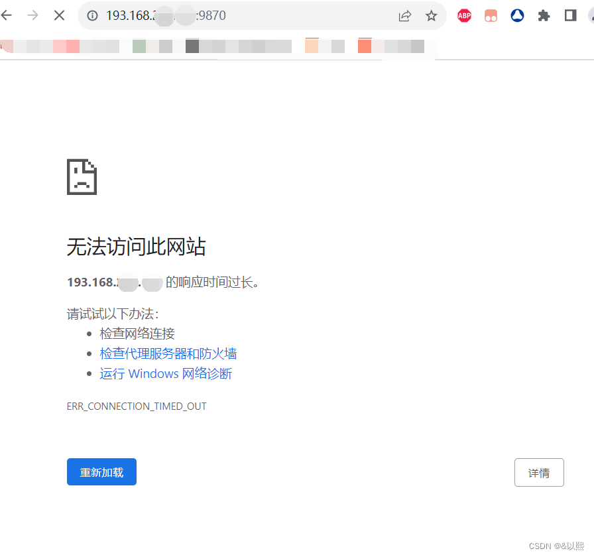
Task: Run 运行 Windows 网络诊断 link
Action: point(166,373)
